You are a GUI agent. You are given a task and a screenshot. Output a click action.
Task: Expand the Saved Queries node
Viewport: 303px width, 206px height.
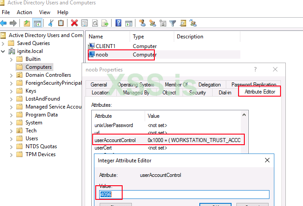pyautogui.click(x=3, y=44)
